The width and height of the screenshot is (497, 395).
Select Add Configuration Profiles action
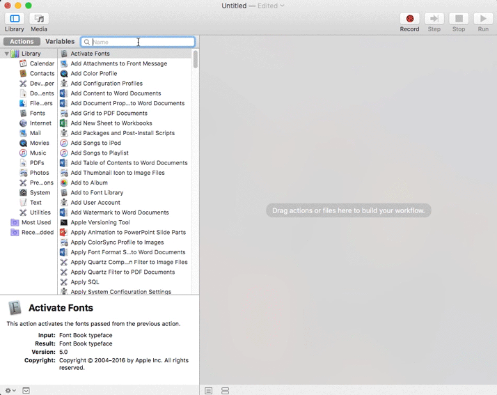point(125,84)
